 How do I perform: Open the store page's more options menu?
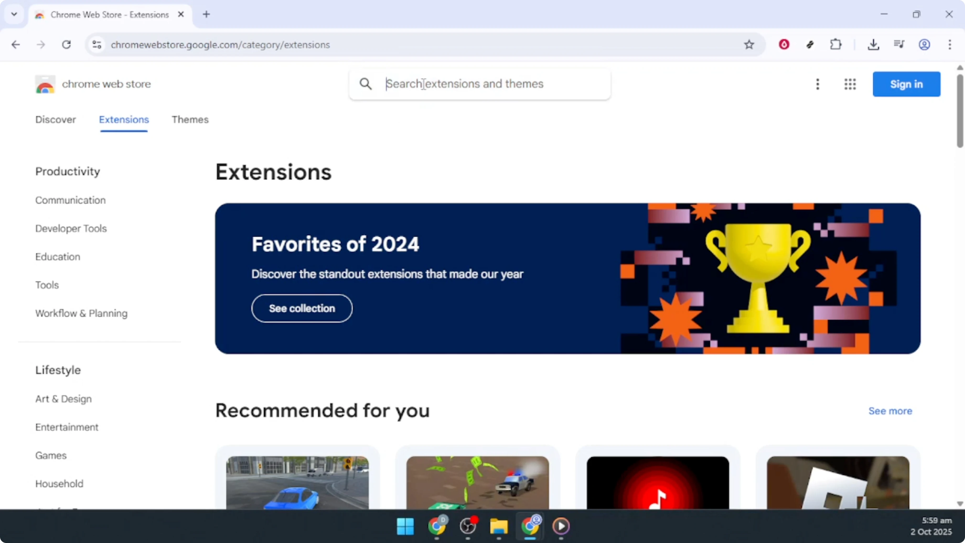818,84
